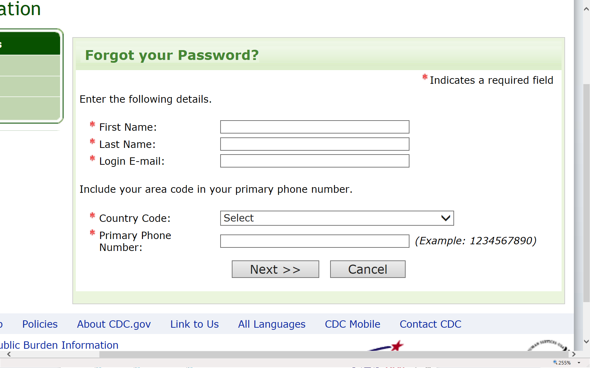Open the Policies footer link

point(40,324)
